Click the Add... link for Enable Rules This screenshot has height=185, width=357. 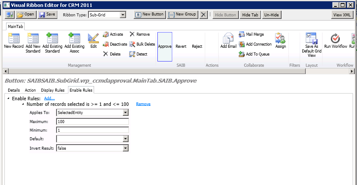point(50,99)
